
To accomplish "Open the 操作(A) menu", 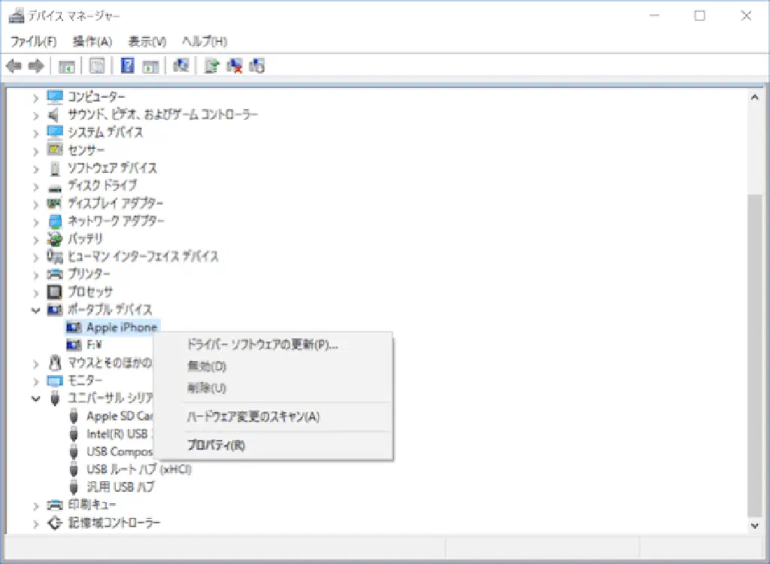I will 92,41.
